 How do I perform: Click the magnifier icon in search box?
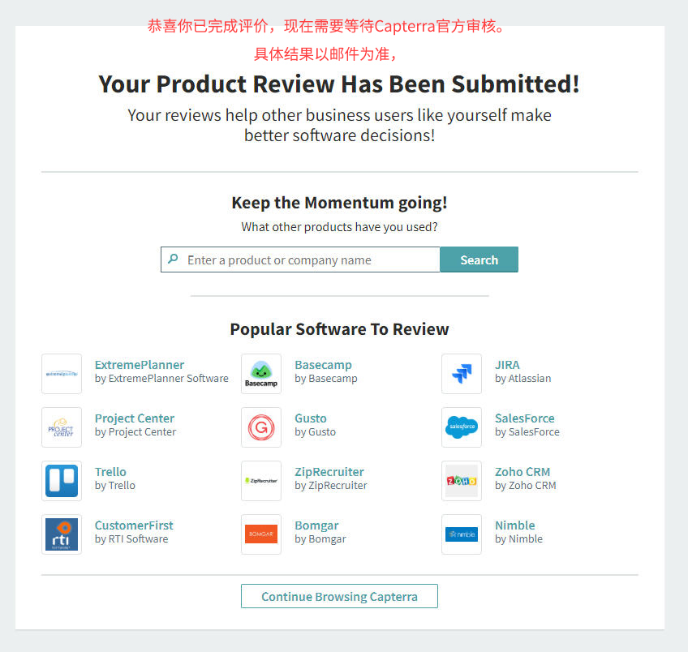click(x=174, y=259)
